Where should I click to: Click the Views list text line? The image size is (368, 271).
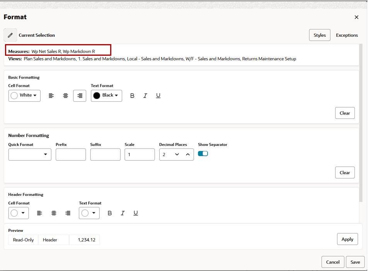click(x=152, y=59)
